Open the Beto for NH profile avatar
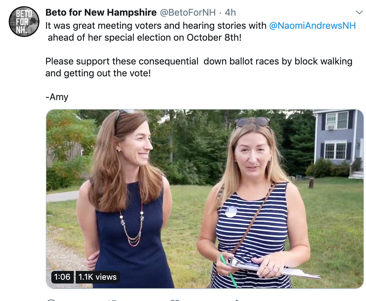The image size is (366, 301). pyautogui.click(x=24, y=22)
